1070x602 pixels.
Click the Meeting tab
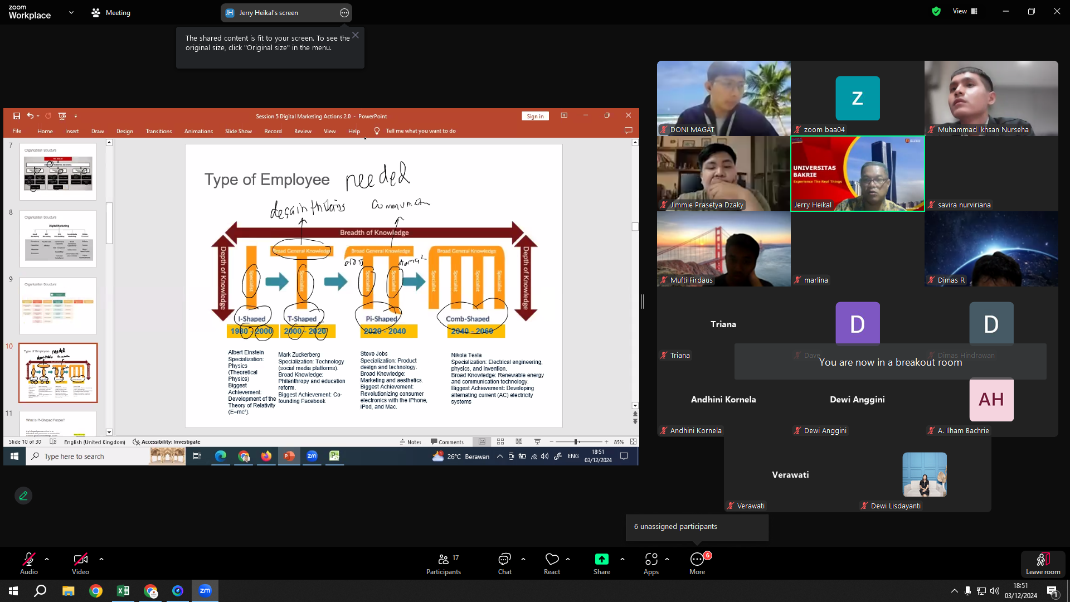coord(111,12)
